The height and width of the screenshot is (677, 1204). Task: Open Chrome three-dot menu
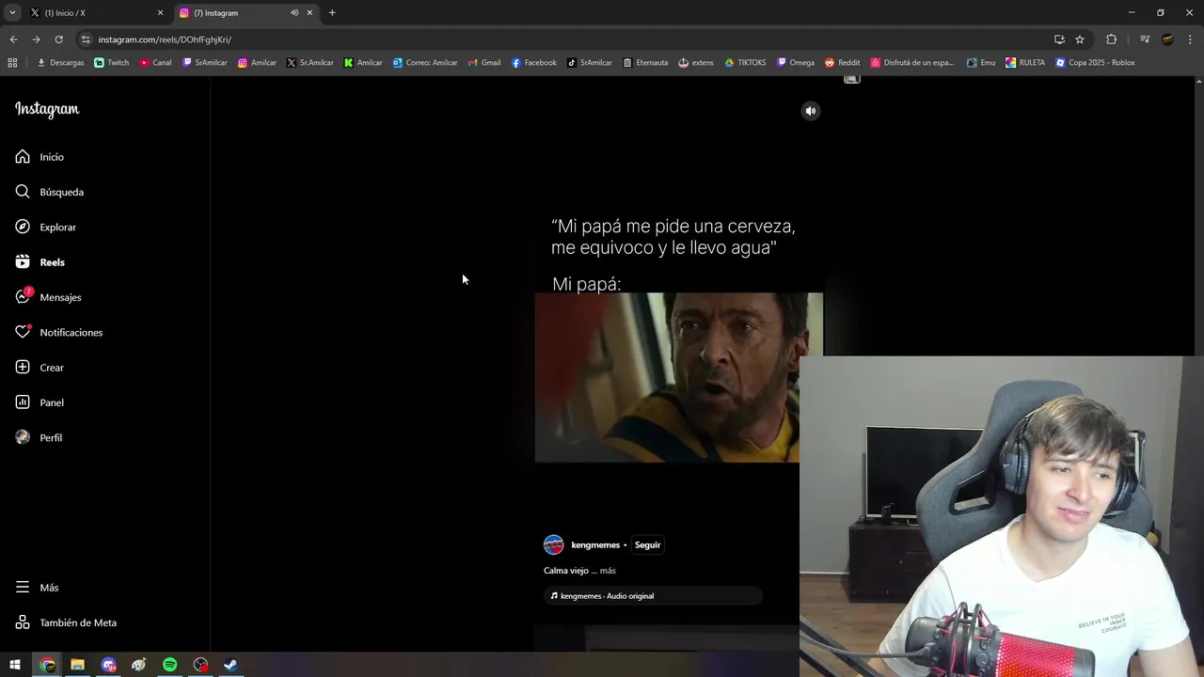(1190, 39)
